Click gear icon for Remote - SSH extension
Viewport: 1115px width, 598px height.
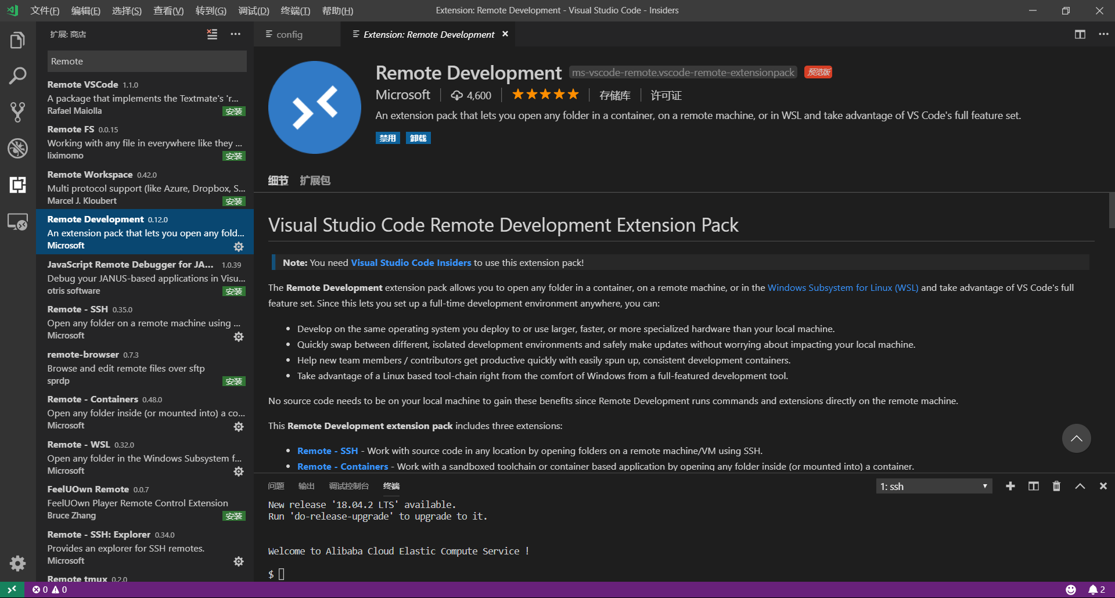(x=239, y=337)
